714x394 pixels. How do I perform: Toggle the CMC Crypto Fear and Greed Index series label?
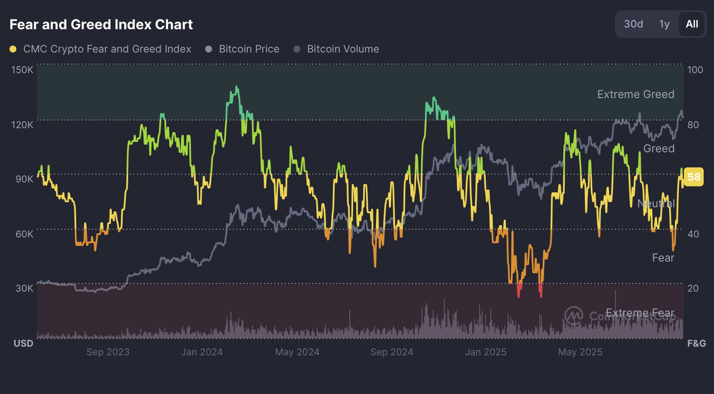click(x=107, y=49)
